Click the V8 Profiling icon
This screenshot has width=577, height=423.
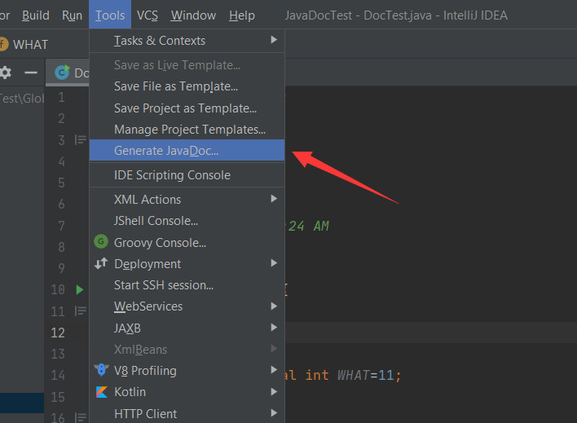(101, 370)
